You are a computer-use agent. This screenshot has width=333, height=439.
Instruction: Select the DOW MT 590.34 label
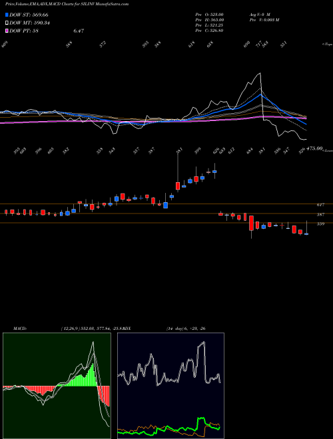coord(29,23)
